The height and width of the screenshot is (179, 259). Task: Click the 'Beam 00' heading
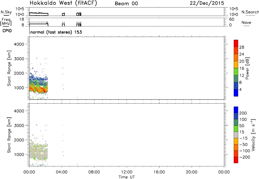[x=126, y=4]
